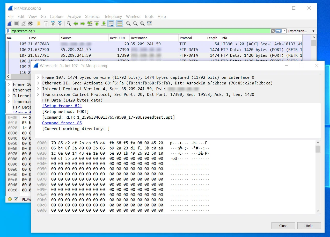Click the Help button in Packet 107 dialog
330x237 pixels.
[309, 226]
